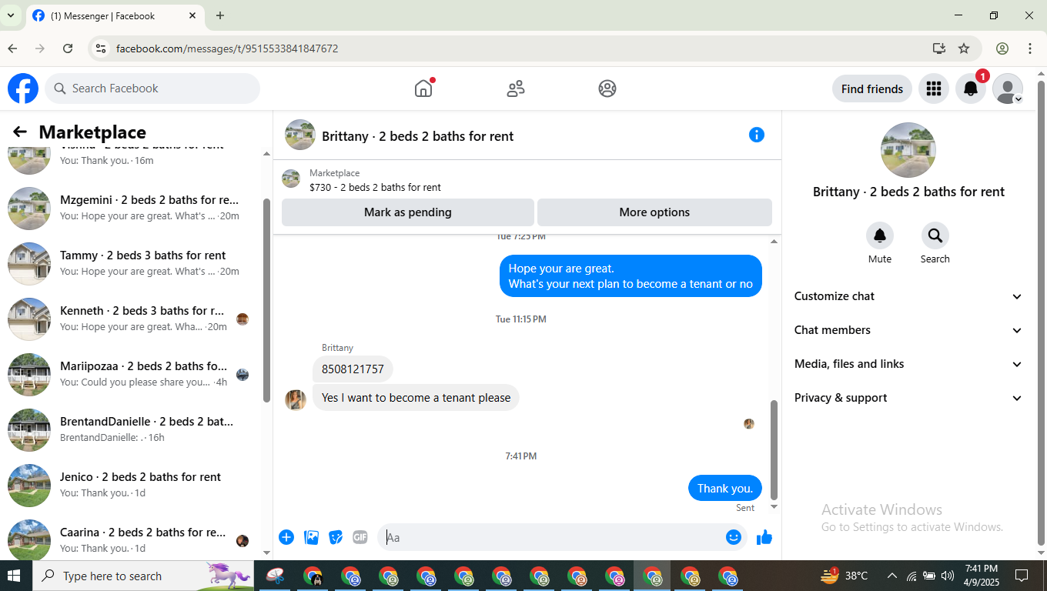
Task: Select the Messenger | Facebook browser tab
Action: click(114, 16)
